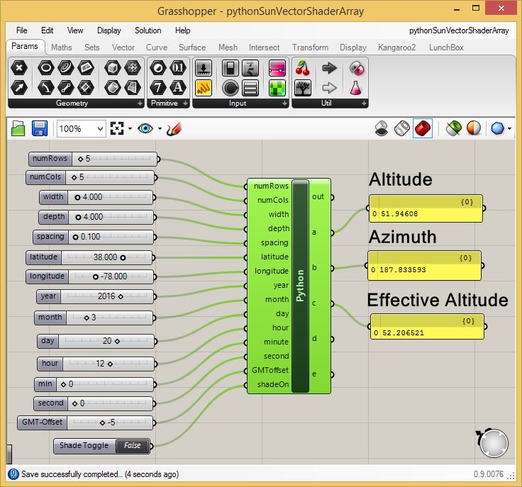Image resolution: width=522 pixels, height=487 pixels.
Task: Click the Save file floppy disk icon
Action: click(x=40, y=128)
